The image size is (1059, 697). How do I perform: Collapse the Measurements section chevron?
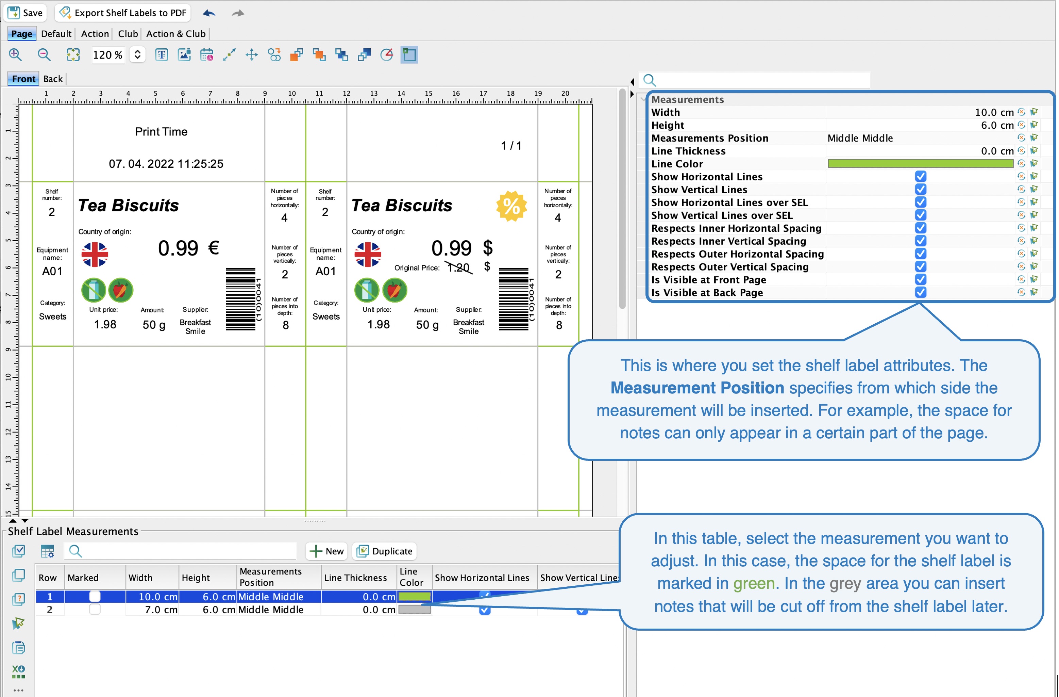pos(643,100)
